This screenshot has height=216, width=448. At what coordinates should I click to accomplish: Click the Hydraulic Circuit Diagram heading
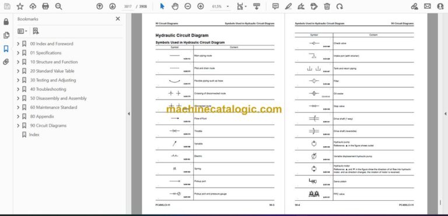tap(182, 36)
